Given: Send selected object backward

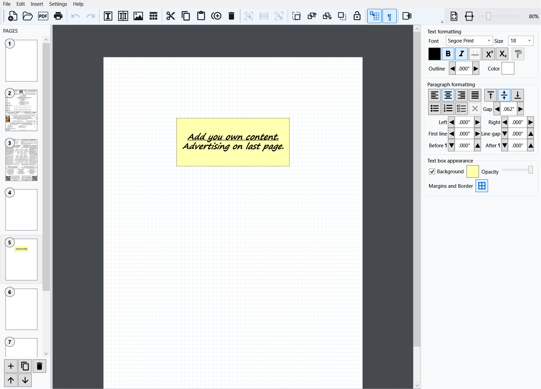Looking at the screenshot, I should point(327,16).
